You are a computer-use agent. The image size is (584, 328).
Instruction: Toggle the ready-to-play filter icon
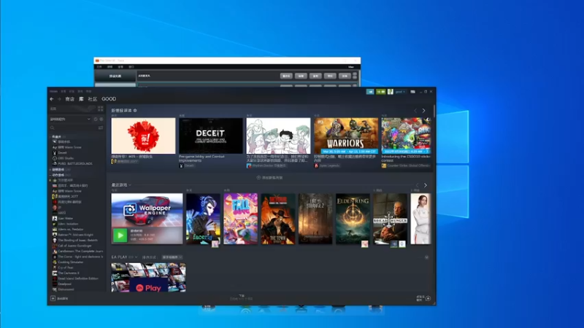(x=101, y=119)
